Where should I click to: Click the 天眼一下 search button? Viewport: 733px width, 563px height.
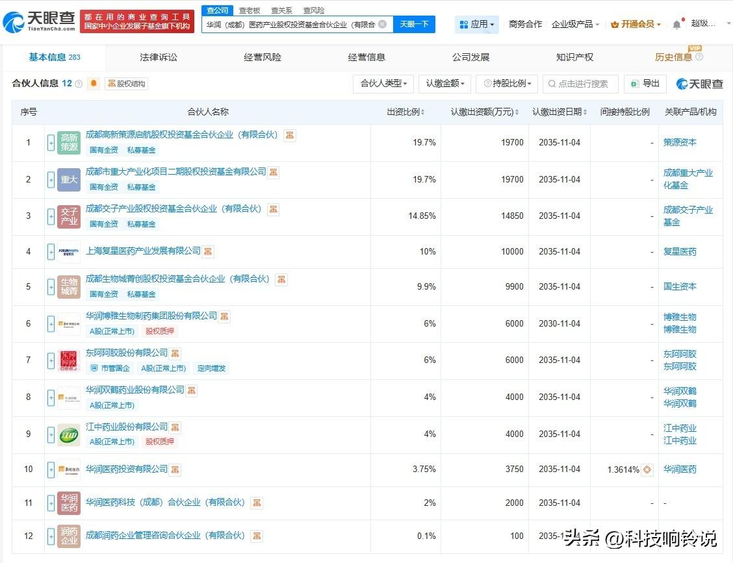tap(413, 23)
